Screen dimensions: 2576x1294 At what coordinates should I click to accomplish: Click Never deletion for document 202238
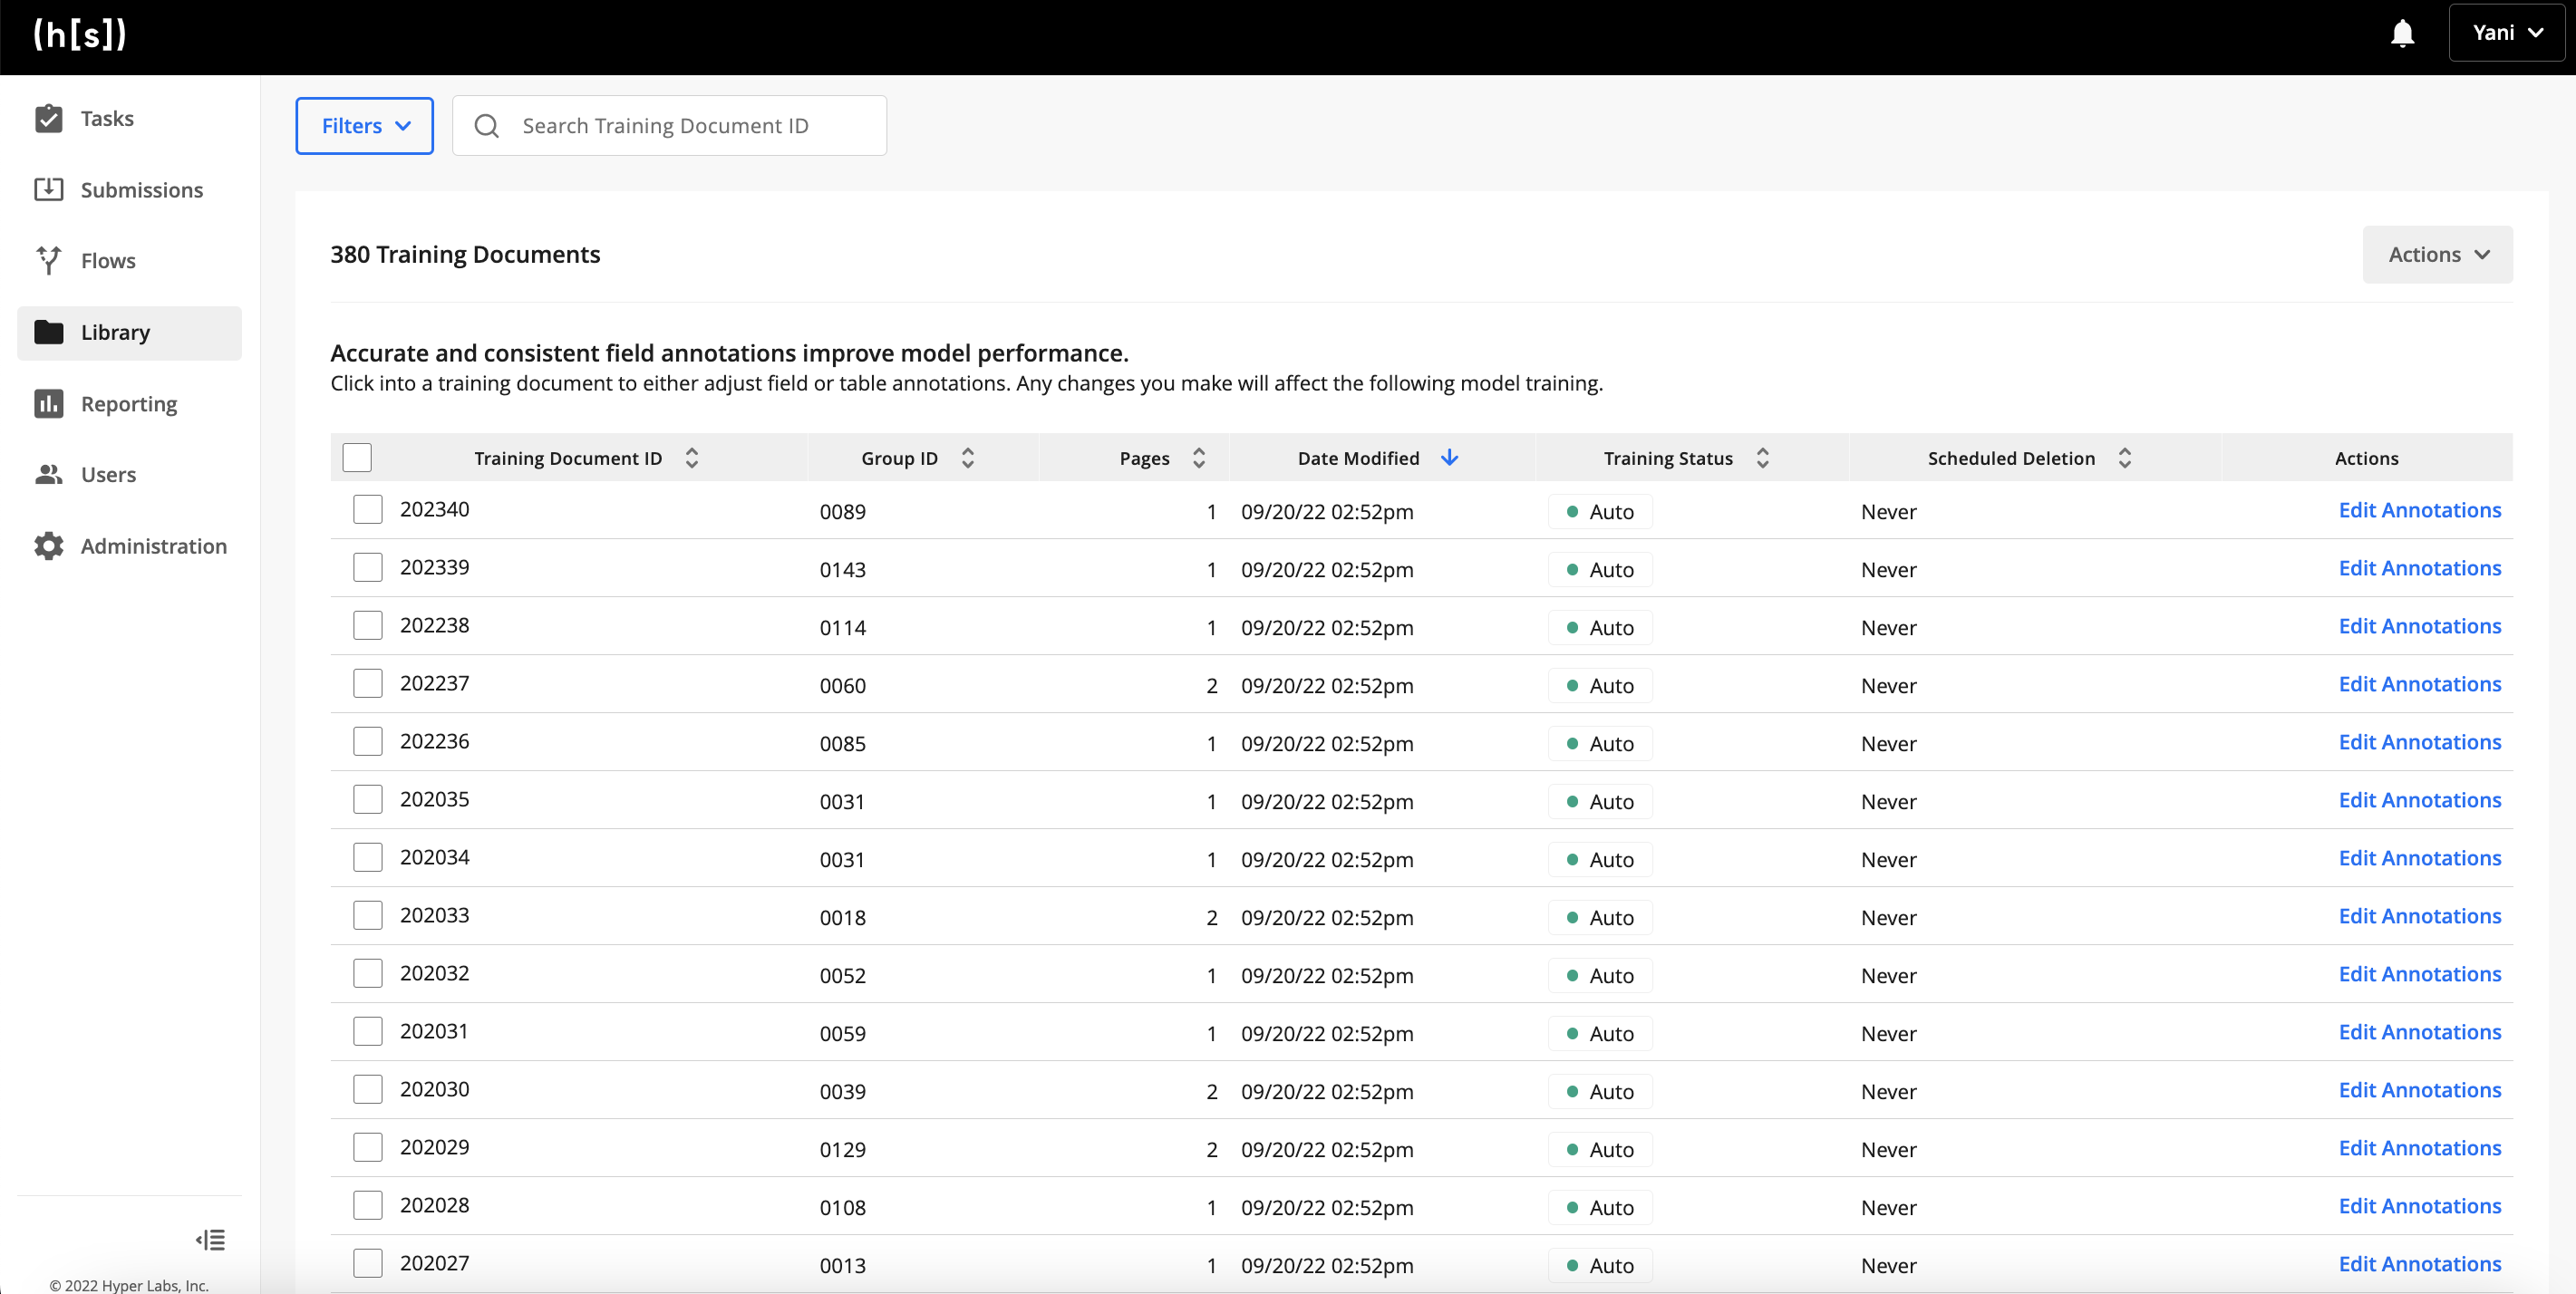coord(1888,628)
